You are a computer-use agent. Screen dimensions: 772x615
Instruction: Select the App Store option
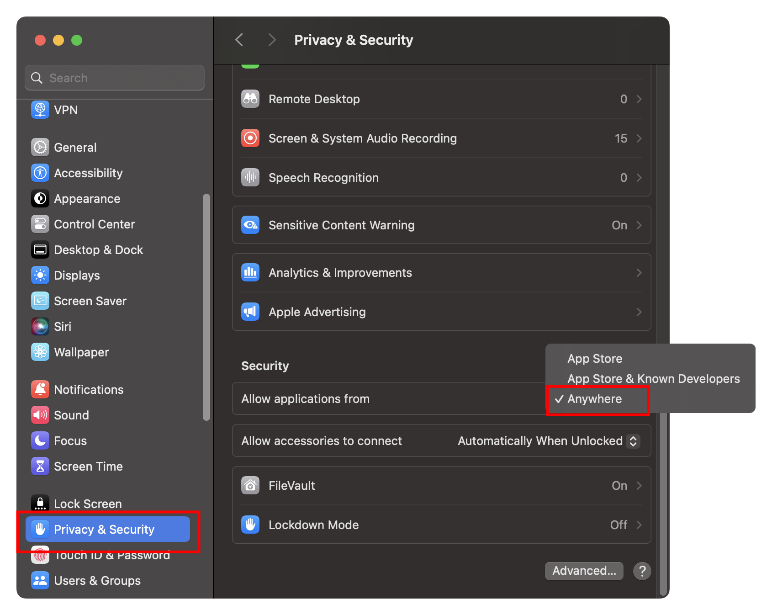(x=594, y=358)
